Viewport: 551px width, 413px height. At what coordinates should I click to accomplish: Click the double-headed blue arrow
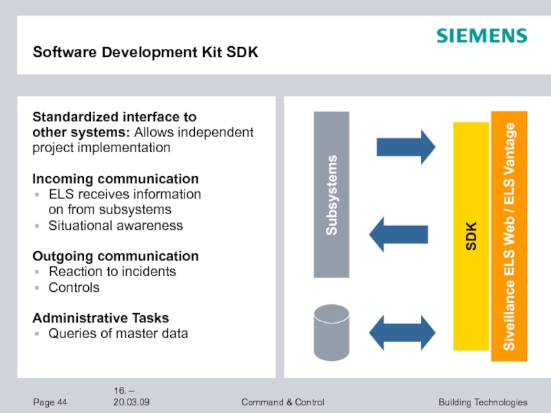402,332
